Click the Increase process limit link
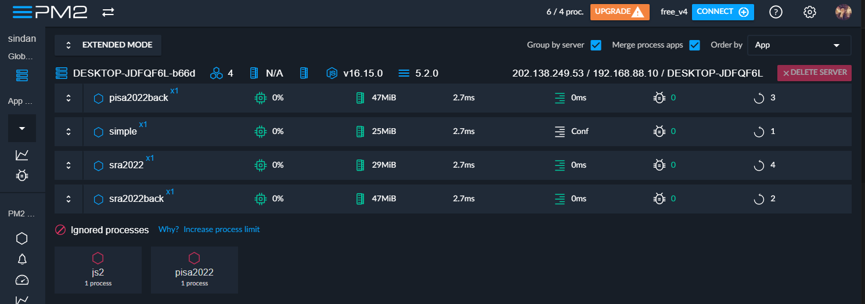The image size is (865, 304). [222, 229]
